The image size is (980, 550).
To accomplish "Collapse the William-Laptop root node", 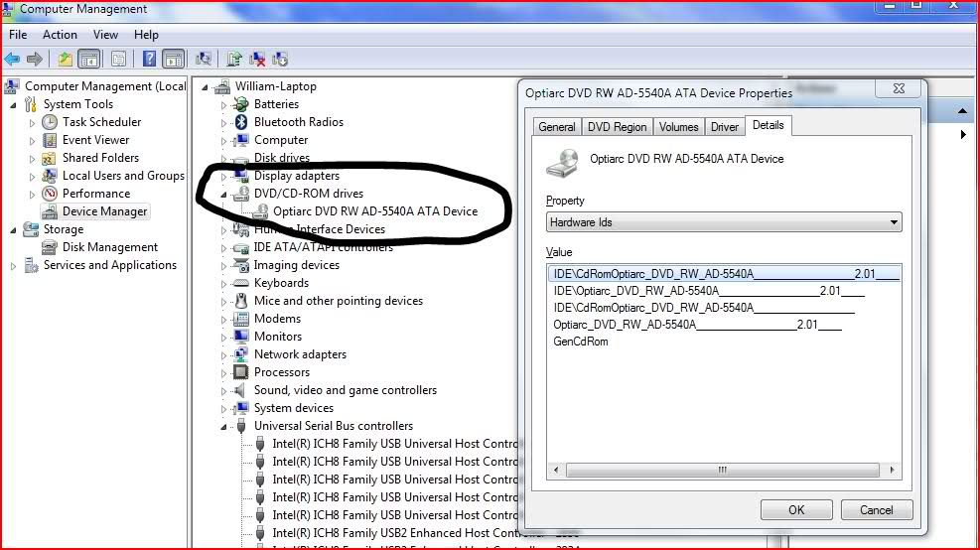I will click(205, 87).
